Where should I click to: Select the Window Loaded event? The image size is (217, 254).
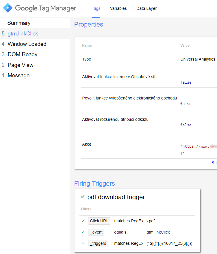click(27, 44)
